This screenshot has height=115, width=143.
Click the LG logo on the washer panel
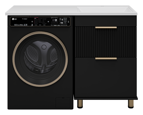point(14,19)
